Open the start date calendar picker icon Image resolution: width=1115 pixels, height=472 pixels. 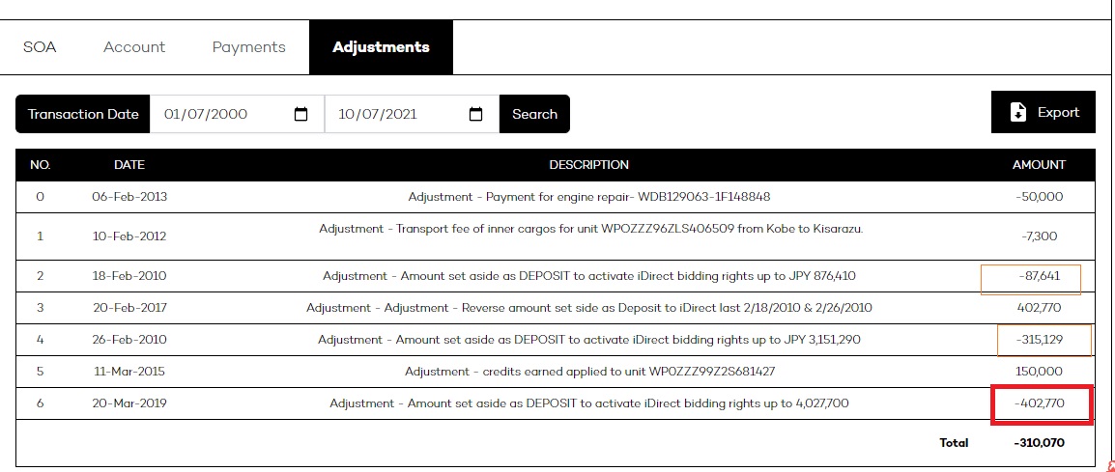pyautogui.click(x=300, y=114)
